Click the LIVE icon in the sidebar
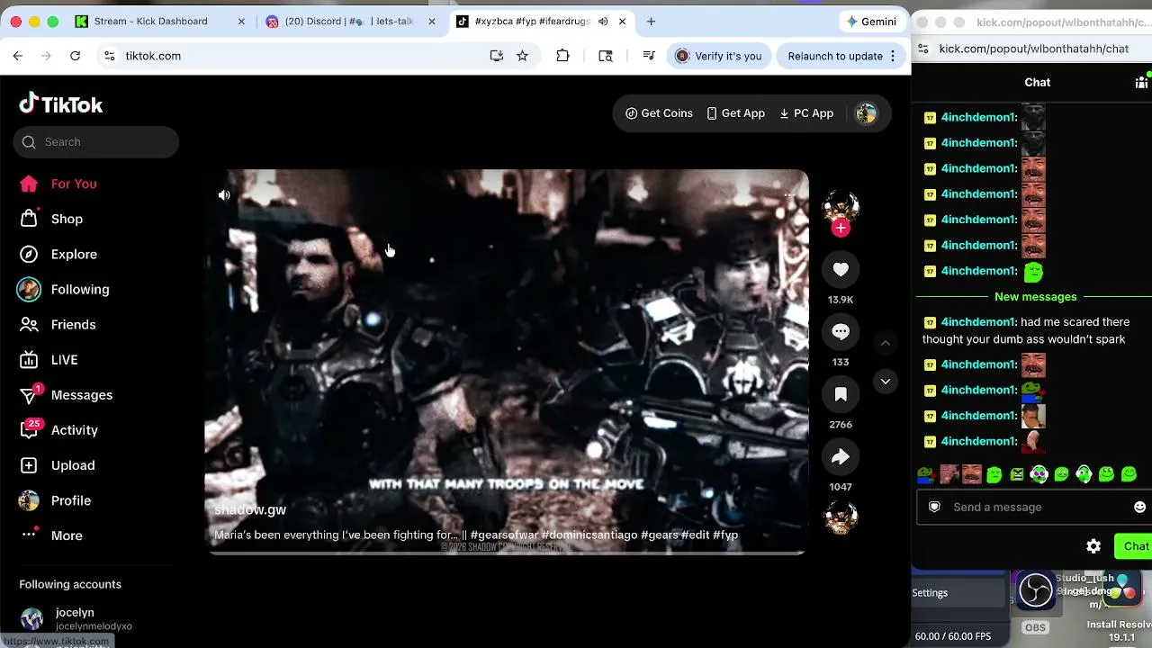Screen dimensions: 1152x648 click(29, 360)
